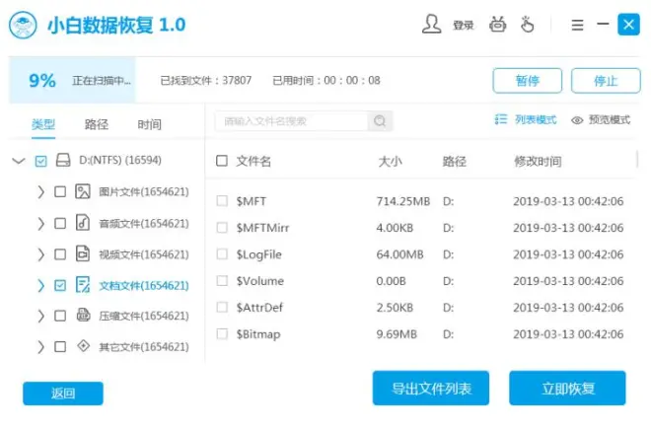Switch to preview mode (预览模式)
This screenshot has height=429, width=651.
(x=600, y=120)
